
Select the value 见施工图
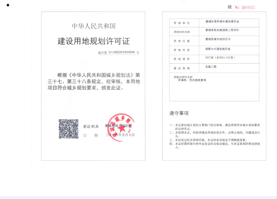[211, 67]
